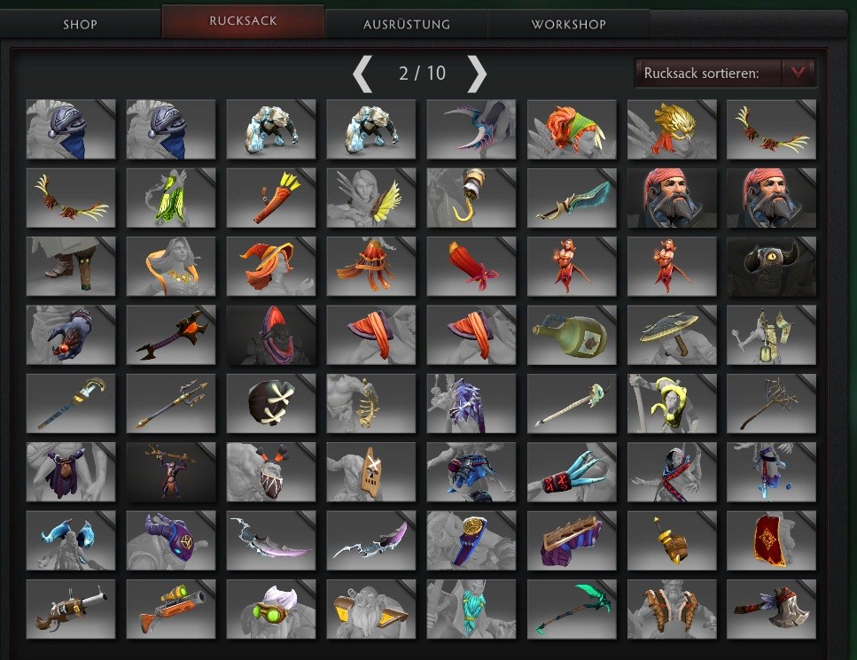Select the green scythe item
Screen dimensions: 857x660
click(x=572, y=610)
